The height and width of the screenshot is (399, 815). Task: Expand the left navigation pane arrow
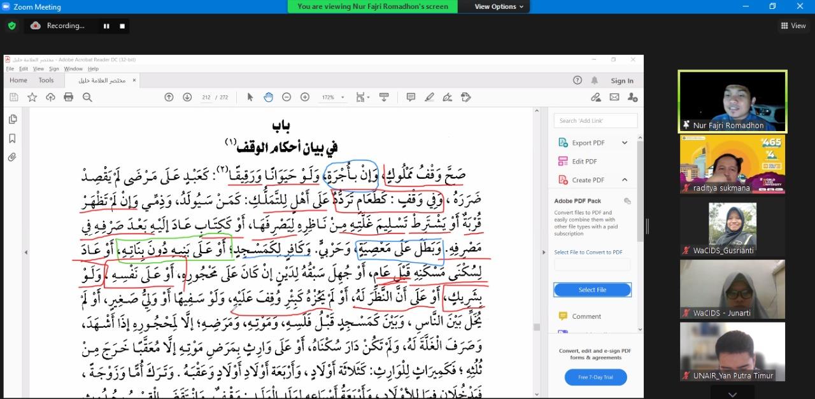(x=25, y=252)
